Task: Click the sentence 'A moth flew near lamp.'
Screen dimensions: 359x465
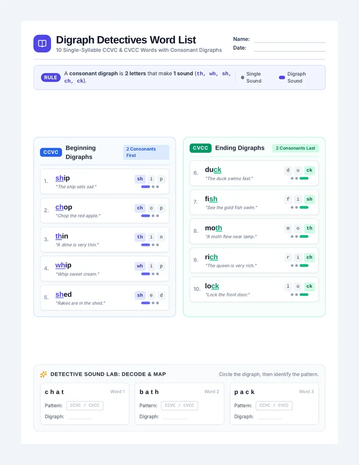Action: pos(231,236)
